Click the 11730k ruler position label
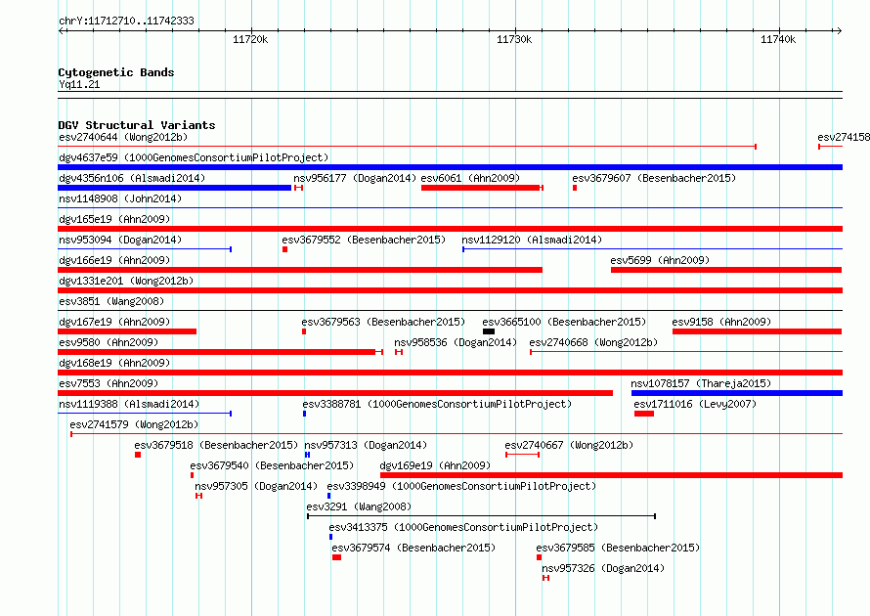The image size is (870, 616). point(514,39)
